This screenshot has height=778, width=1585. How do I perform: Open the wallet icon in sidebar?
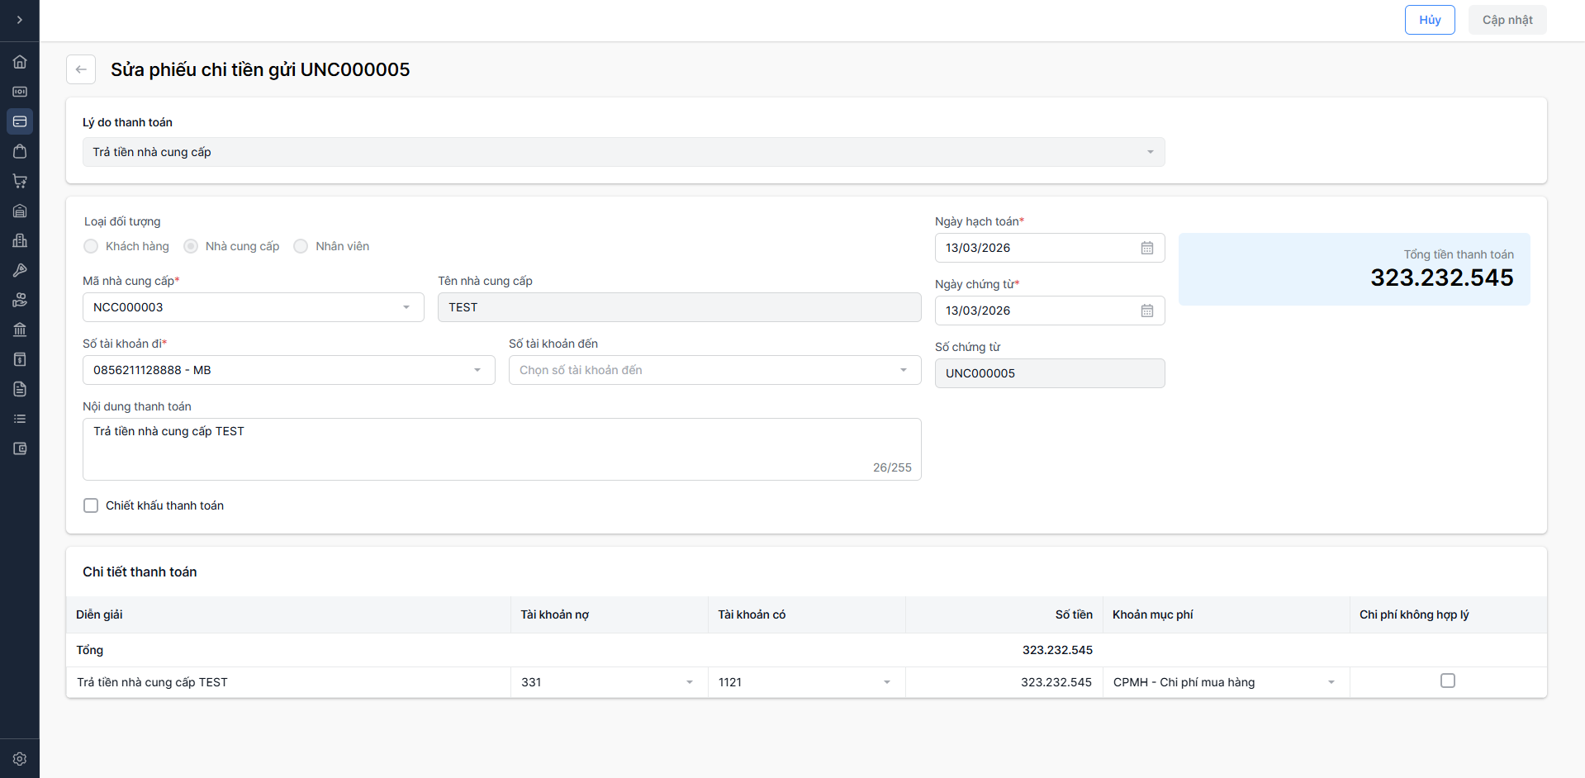(20, 448)
